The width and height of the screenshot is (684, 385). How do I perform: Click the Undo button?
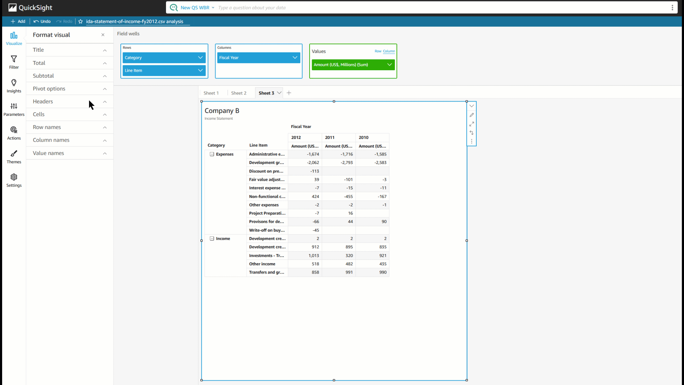tap(41, 21)
